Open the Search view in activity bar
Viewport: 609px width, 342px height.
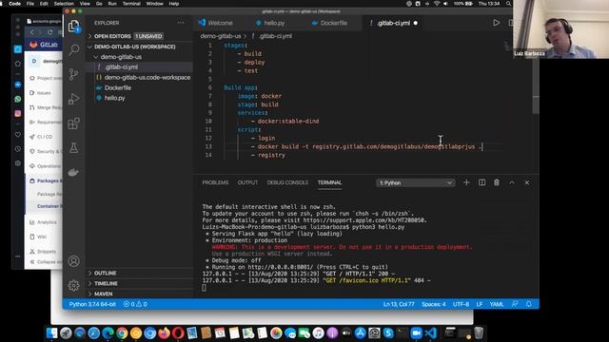(73, 49)
